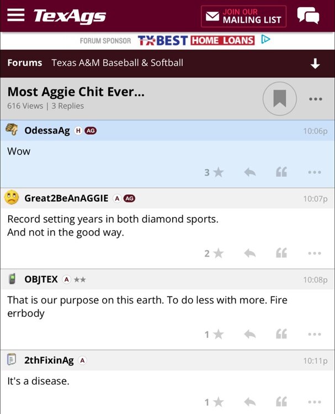Screen dimensions: 335x414
Task: Click the AdChoices icon on sponsor banner
Action: (x=265, y=40)
